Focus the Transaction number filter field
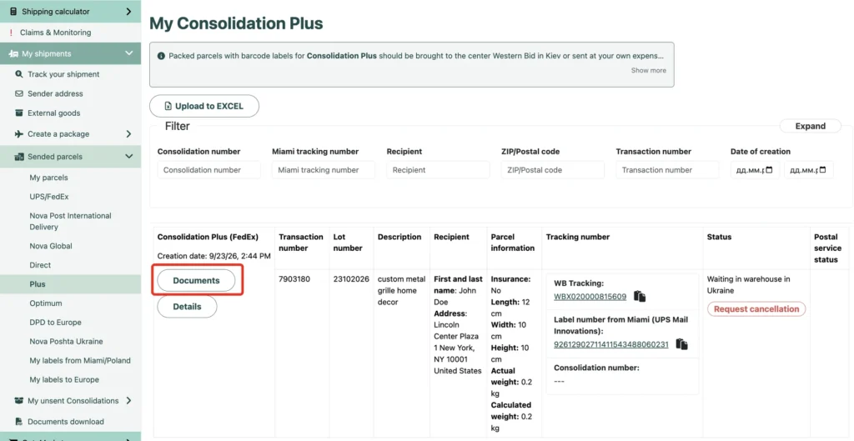854x441 pixels. [668, 170]
